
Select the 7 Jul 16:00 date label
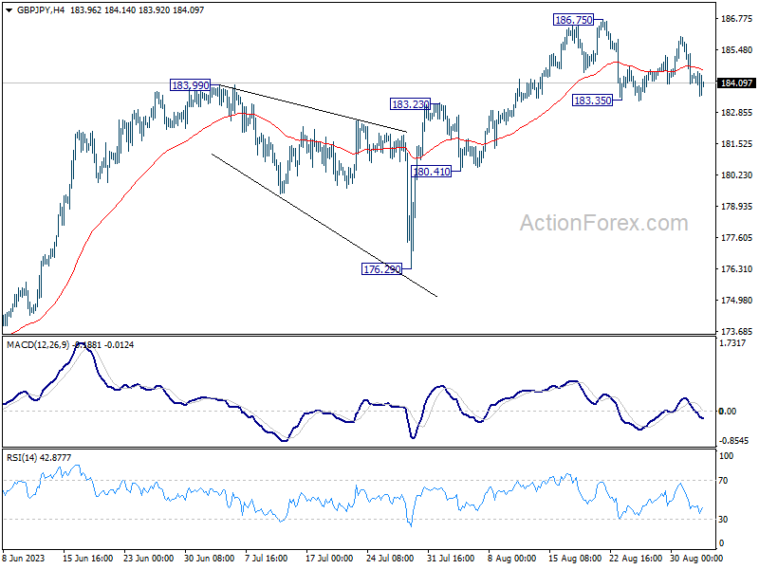click(x=267, y=559)
